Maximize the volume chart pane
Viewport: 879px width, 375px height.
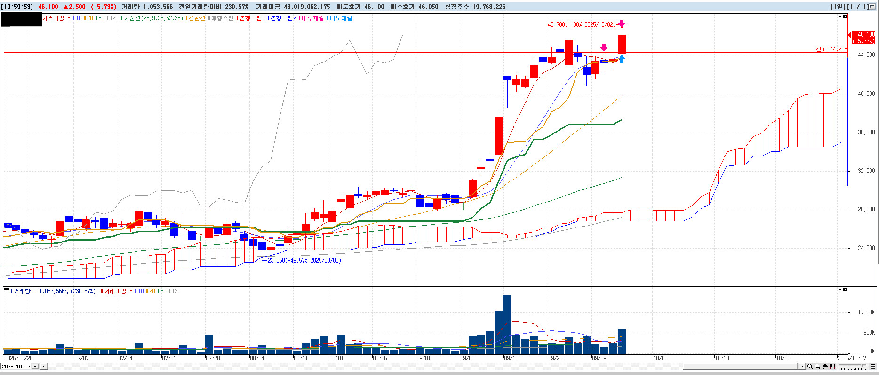tap(840, 289)
